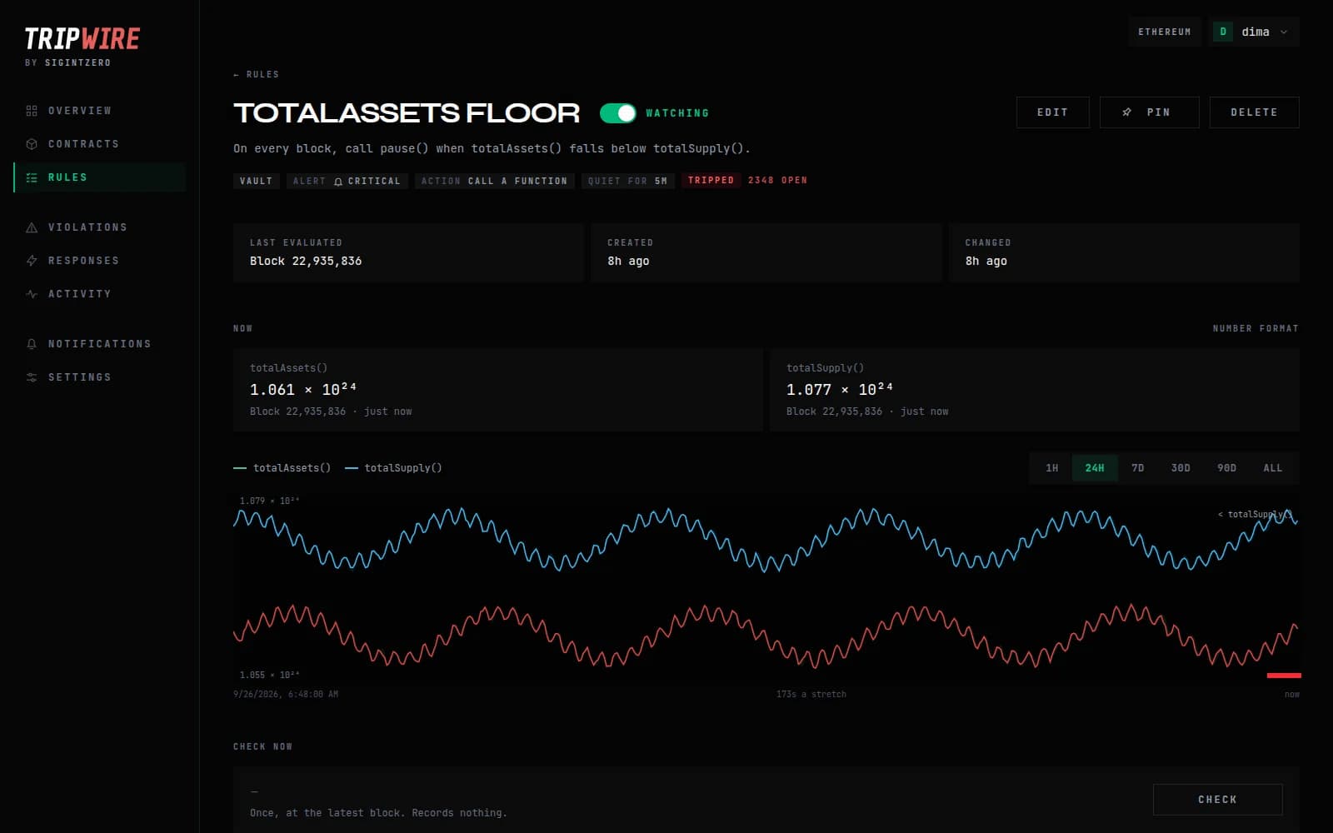Viewport: 1333px width, 833px height.
Task: Click the totalAssets() 1.061 × 10²⁴ value
Action: [303, 389]
